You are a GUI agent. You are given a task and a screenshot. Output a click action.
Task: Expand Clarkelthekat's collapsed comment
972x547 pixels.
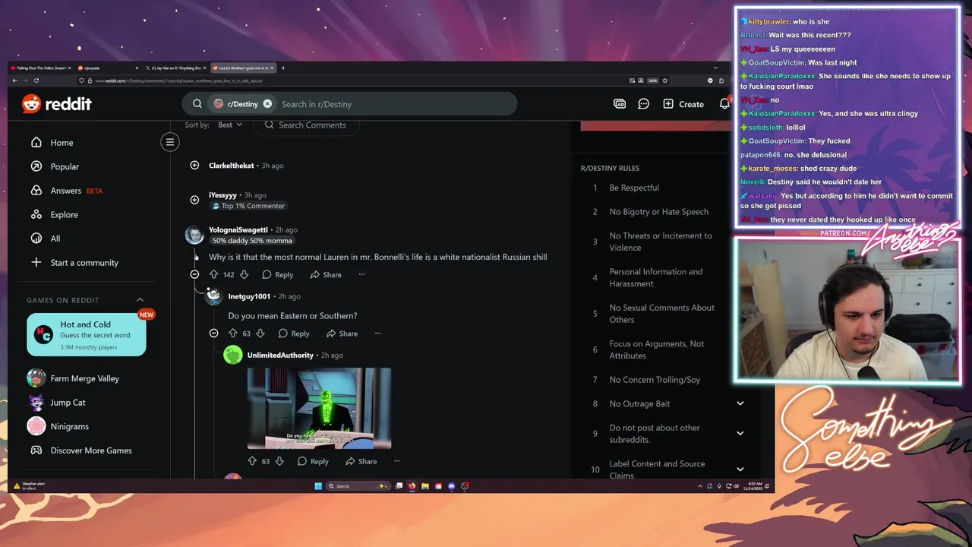(194, 165)
